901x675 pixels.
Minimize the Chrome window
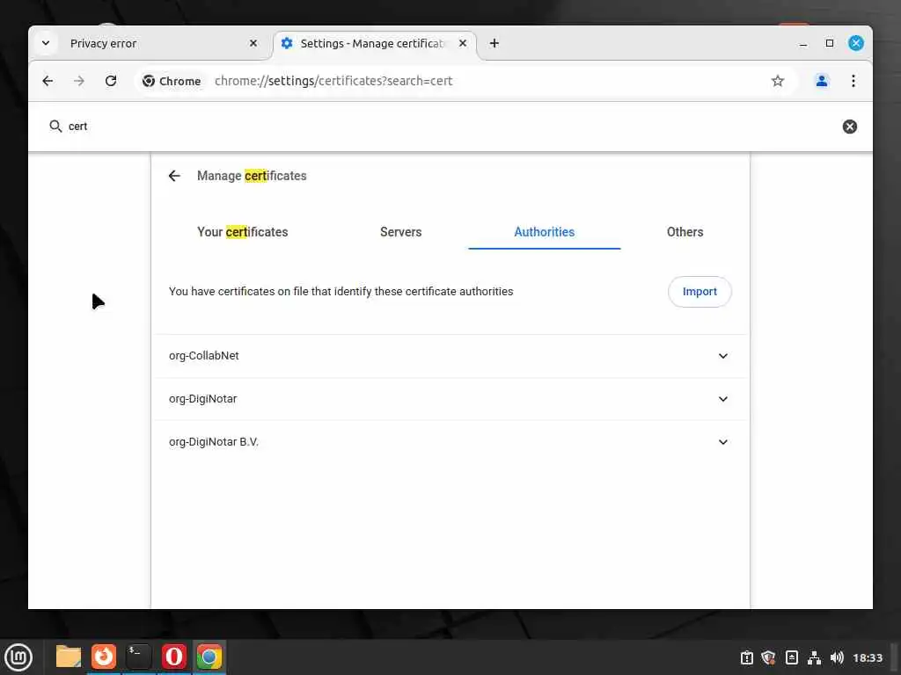[803, 44]
